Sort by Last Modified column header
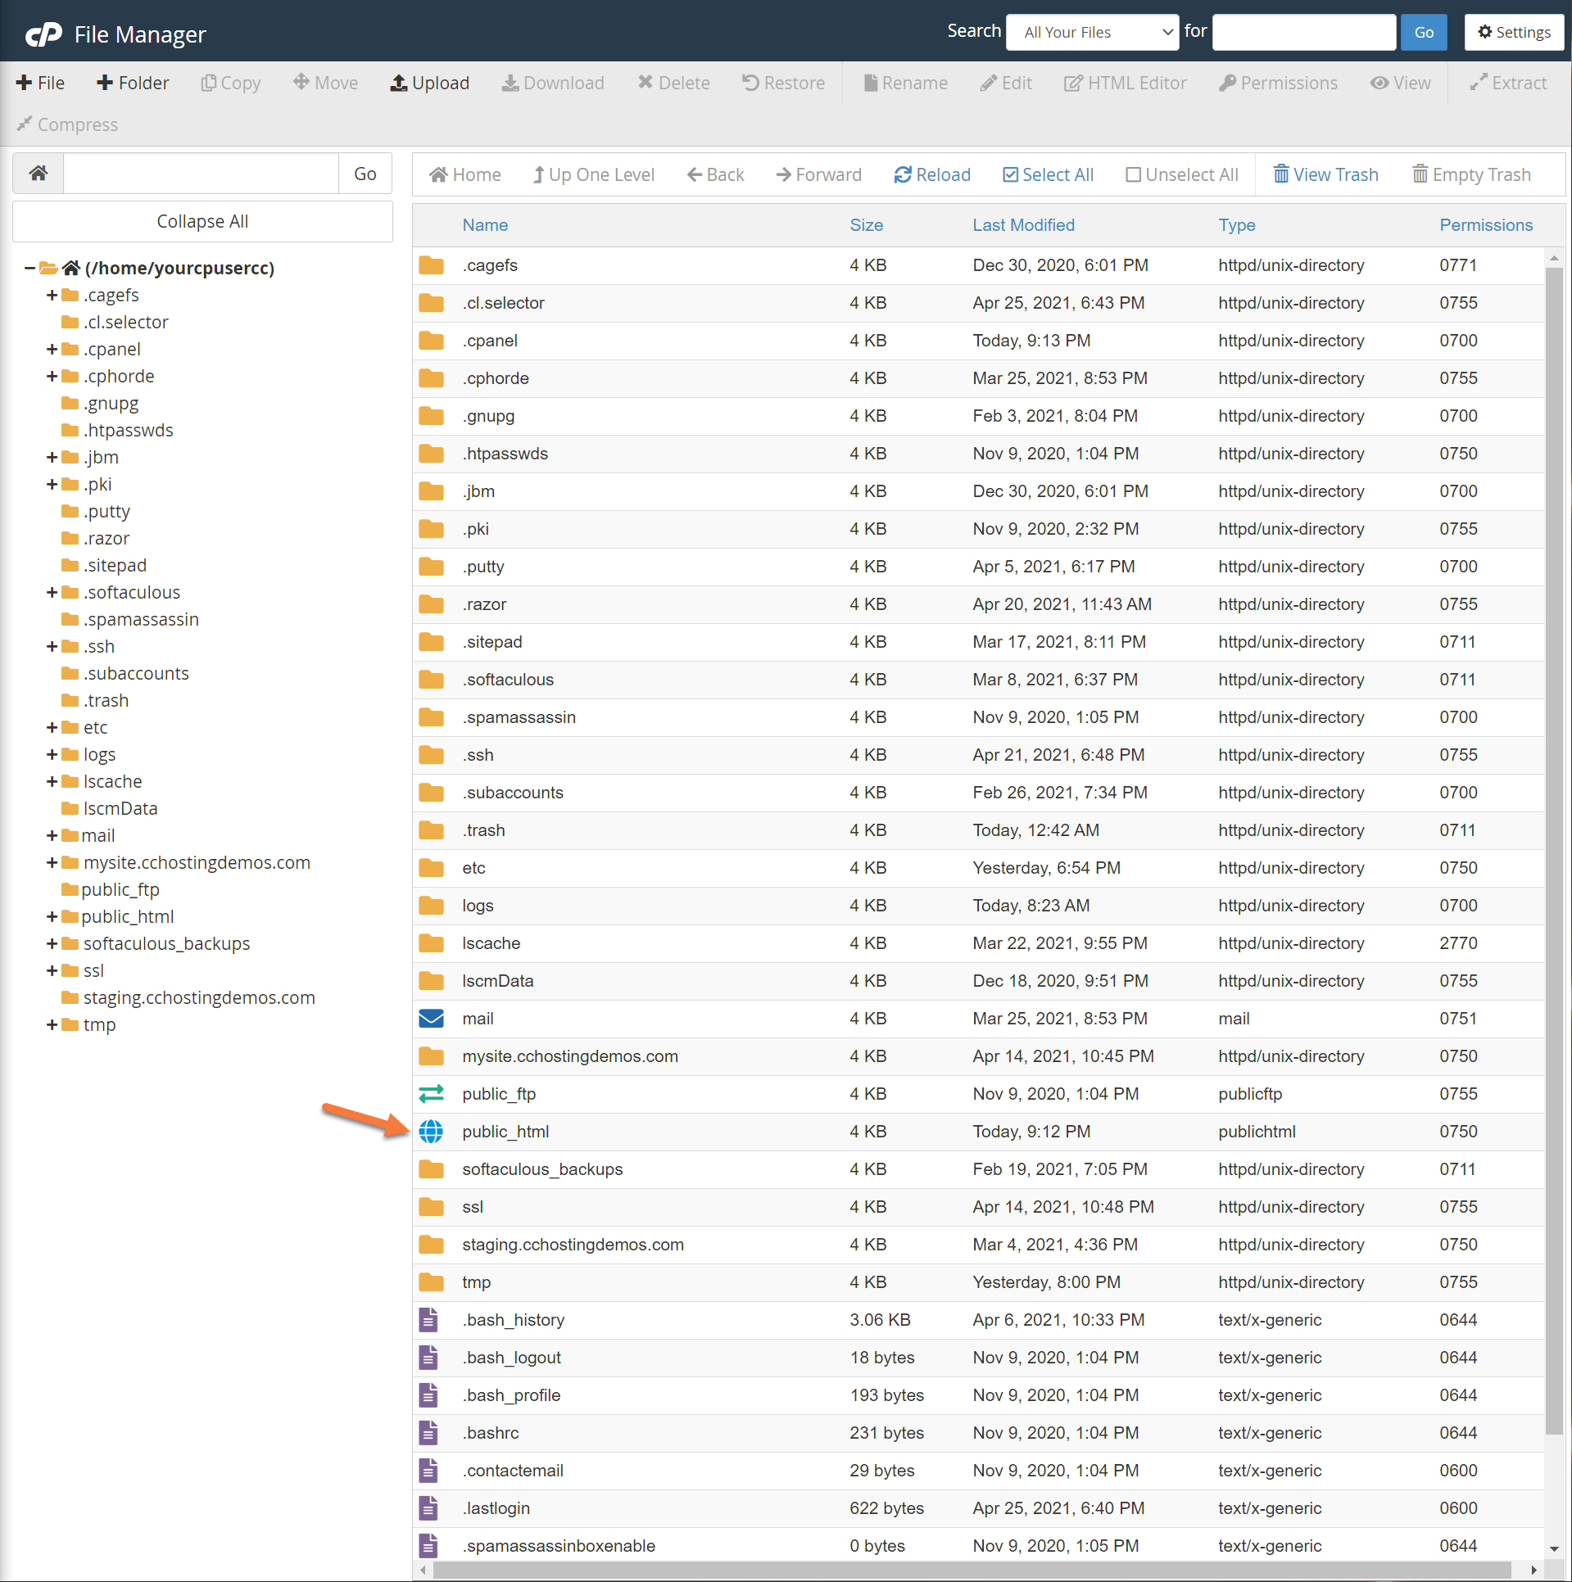 pos(1023,225)
